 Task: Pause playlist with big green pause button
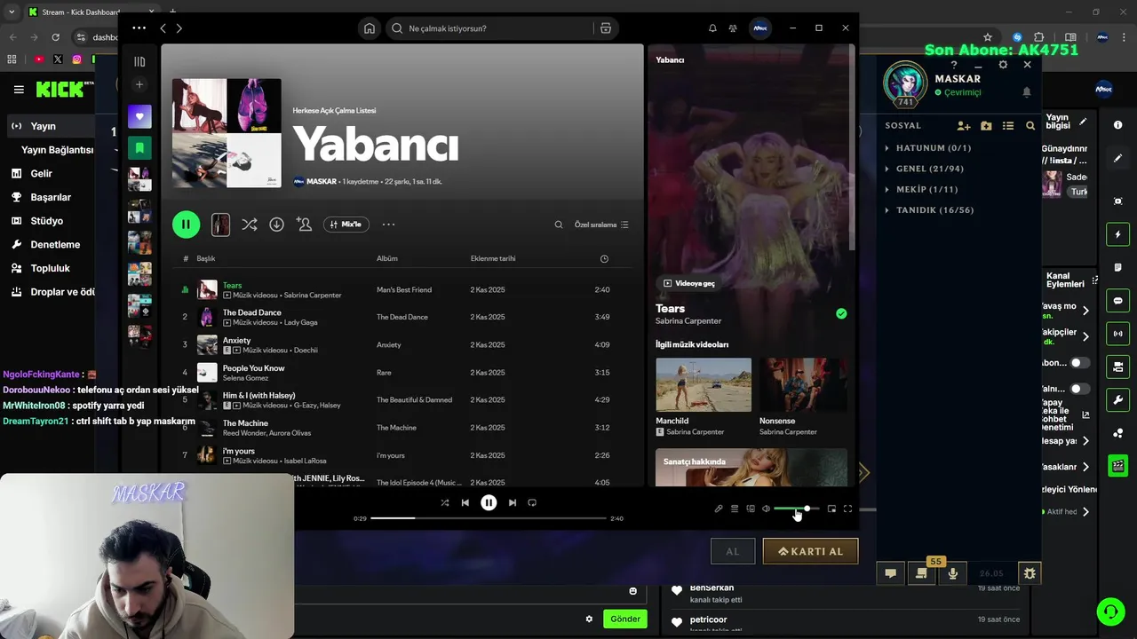point(186,225)
